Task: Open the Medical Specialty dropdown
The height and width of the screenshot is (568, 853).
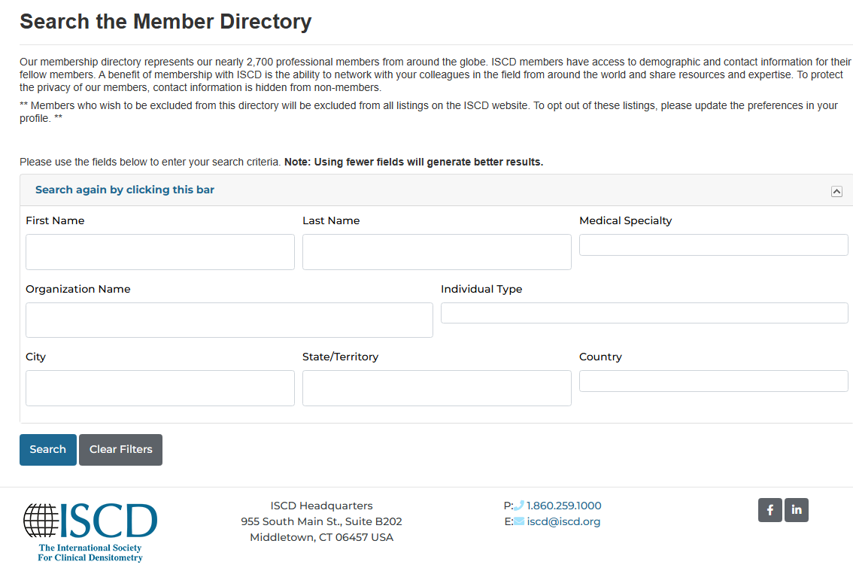Action: [713, 245]
